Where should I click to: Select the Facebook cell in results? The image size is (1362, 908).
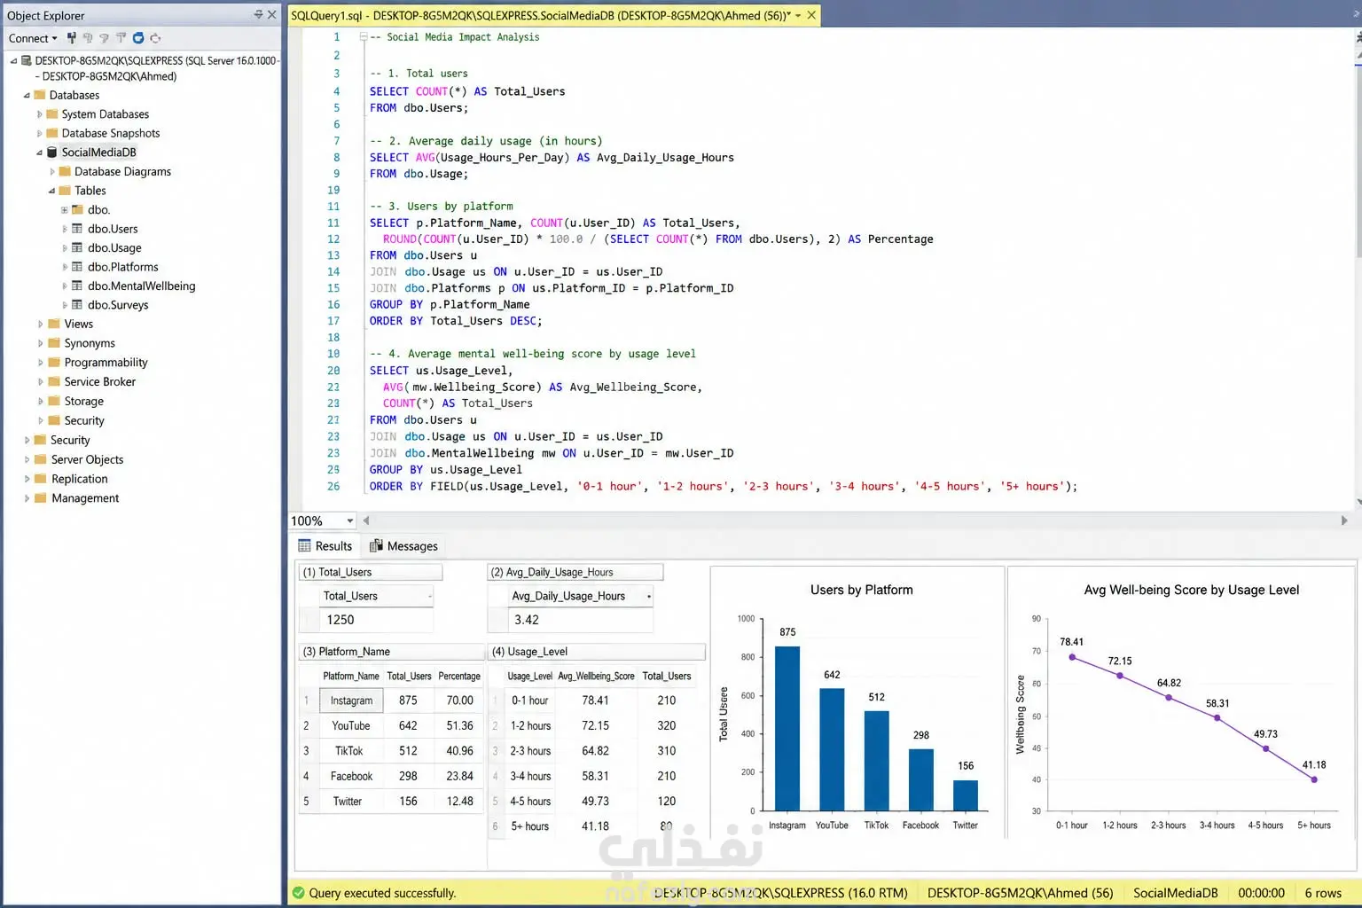point(351,776)
